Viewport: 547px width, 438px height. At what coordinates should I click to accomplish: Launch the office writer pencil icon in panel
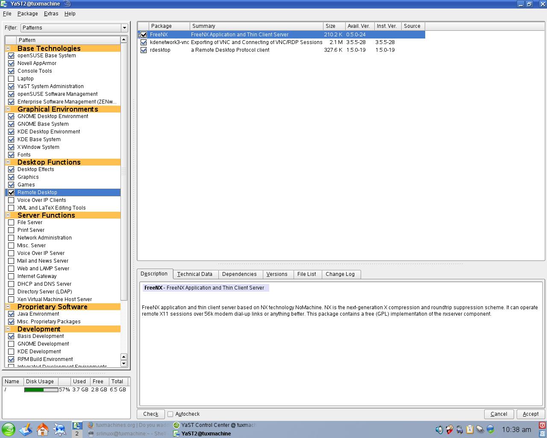click(x=26, y=429)
